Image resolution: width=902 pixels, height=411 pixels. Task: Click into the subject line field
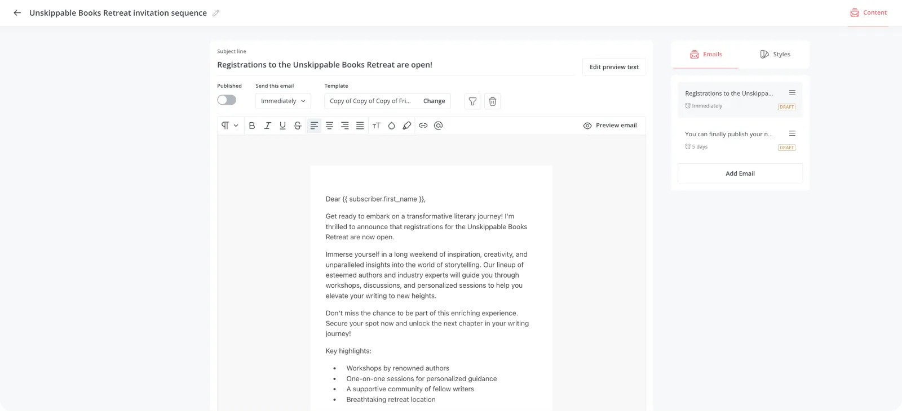tap(395, 65)
